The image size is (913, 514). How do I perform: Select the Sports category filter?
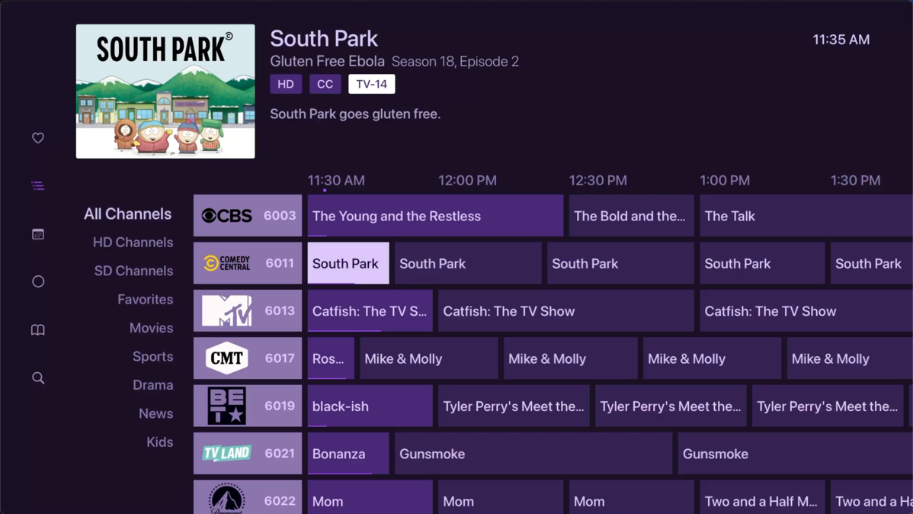pyautogui.click(x=153, y=356)
